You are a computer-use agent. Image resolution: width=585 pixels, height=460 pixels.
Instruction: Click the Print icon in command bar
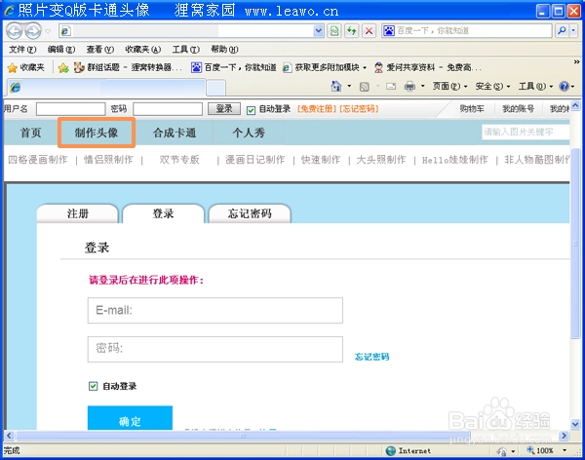click(409, 87)
